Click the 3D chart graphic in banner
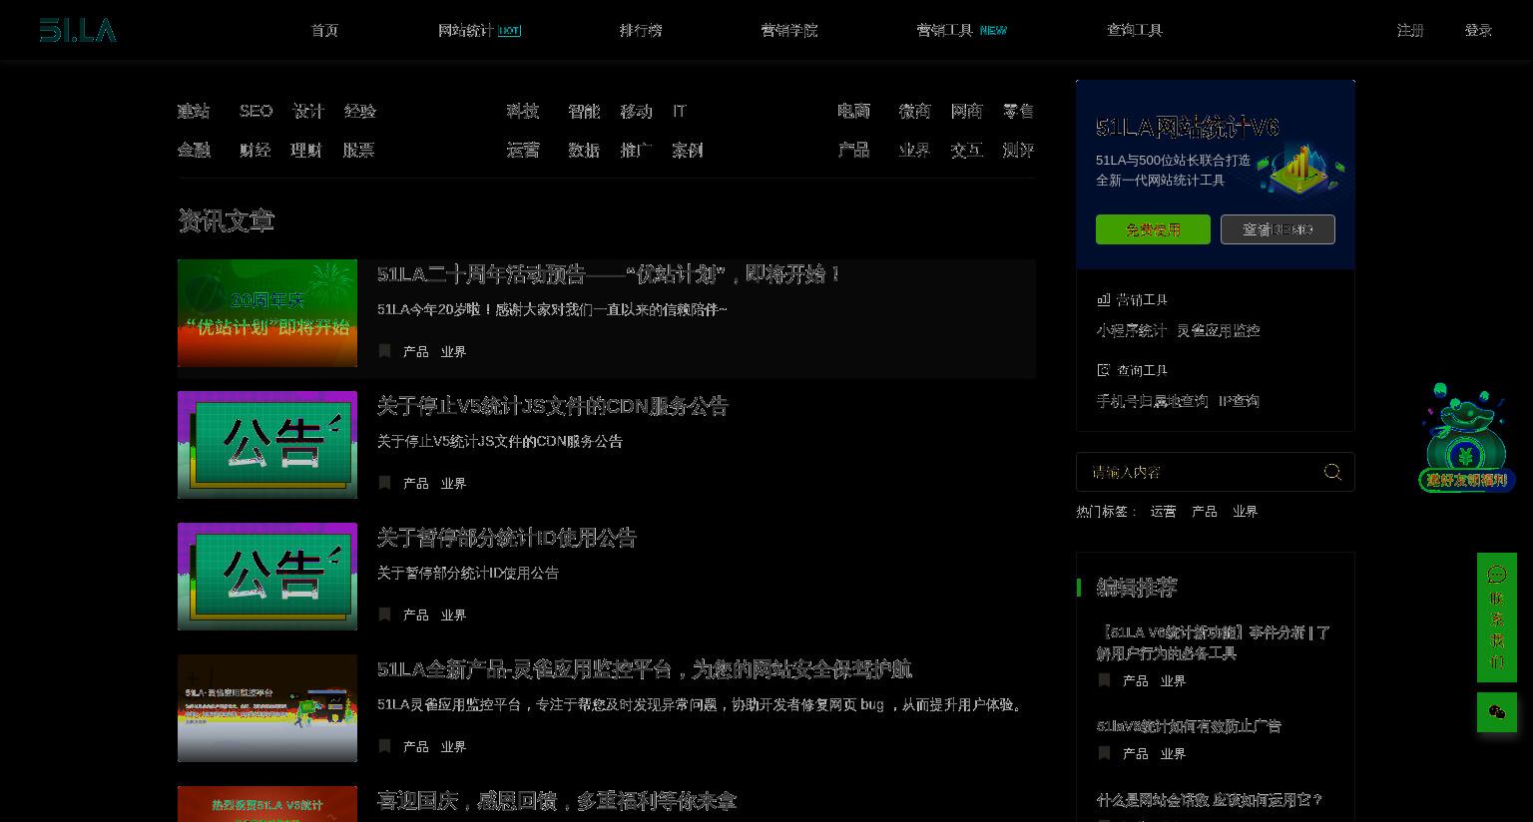This screenshot has width=1533, height=822. click(1299, 168)
